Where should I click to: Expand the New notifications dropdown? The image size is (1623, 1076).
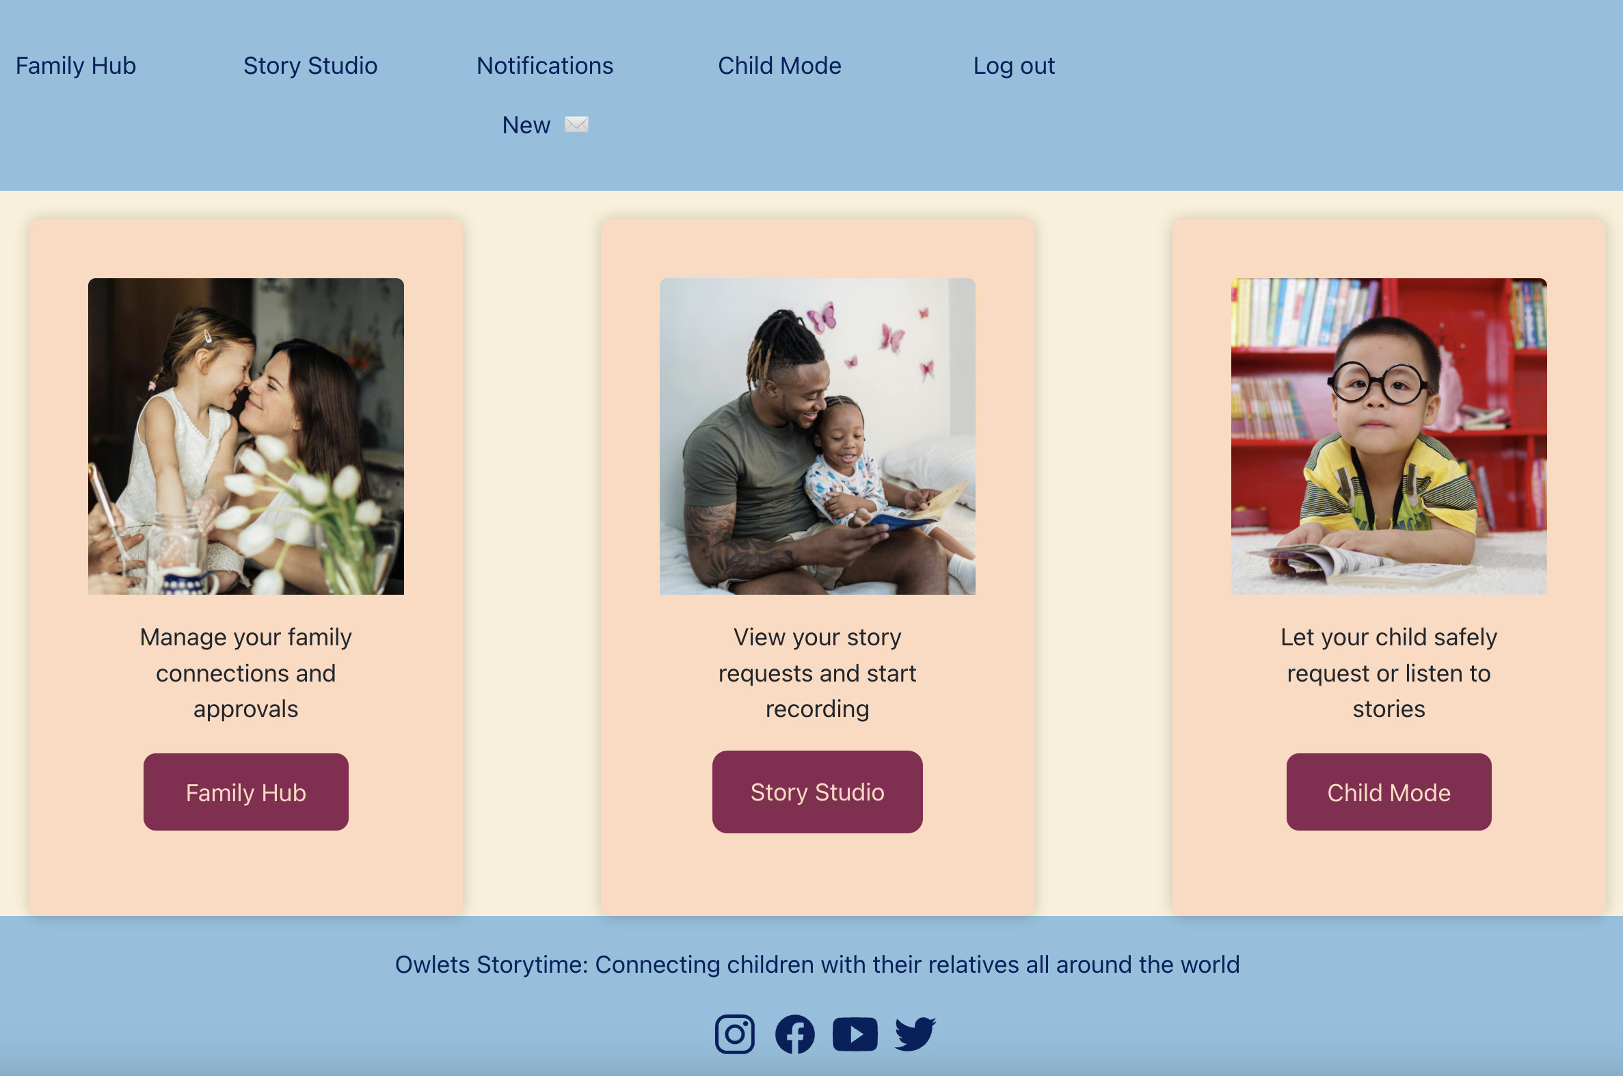pyautogui.click(x=545, y=124)
